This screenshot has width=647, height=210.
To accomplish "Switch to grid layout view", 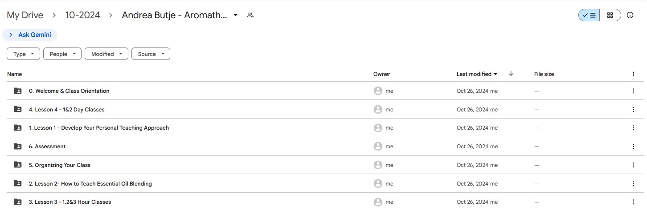I will pyautogui.click(x=610, y=15).
